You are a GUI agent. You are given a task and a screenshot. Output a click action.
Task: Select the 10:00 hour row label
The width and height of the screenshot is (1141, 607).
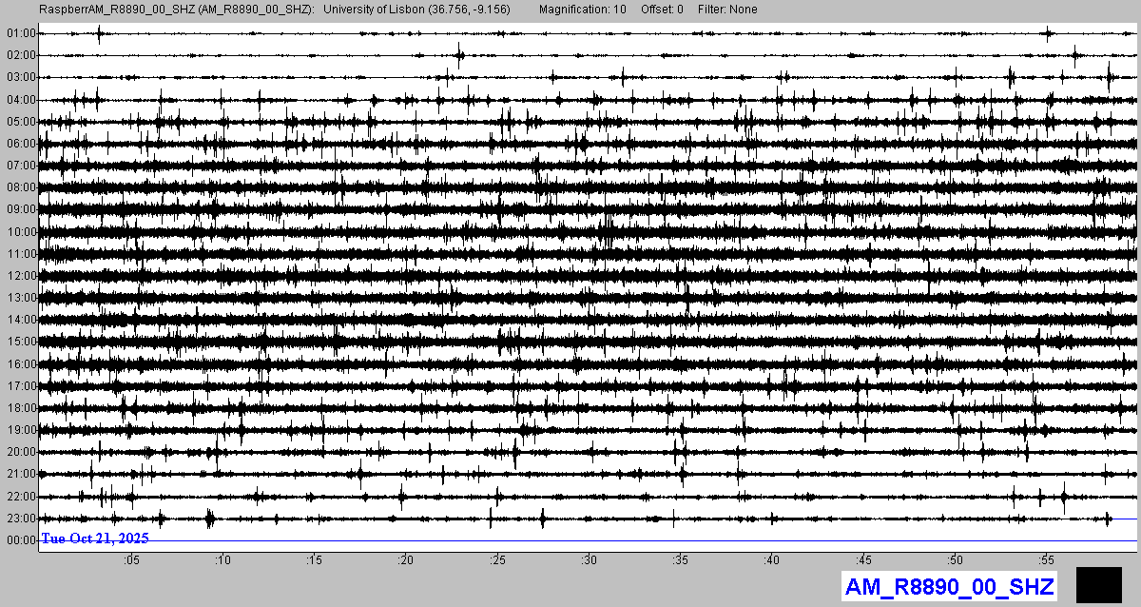tap(20, 232)
